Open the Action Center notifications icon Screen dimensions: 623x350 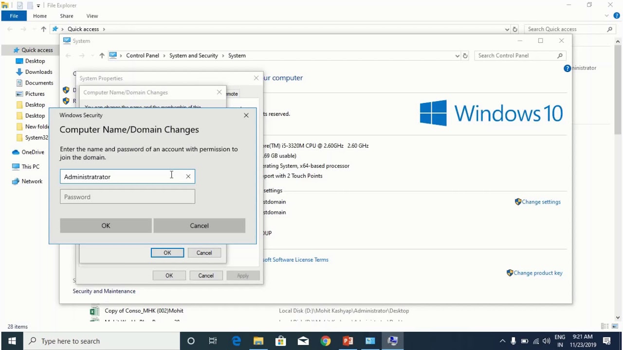[607, 341]
